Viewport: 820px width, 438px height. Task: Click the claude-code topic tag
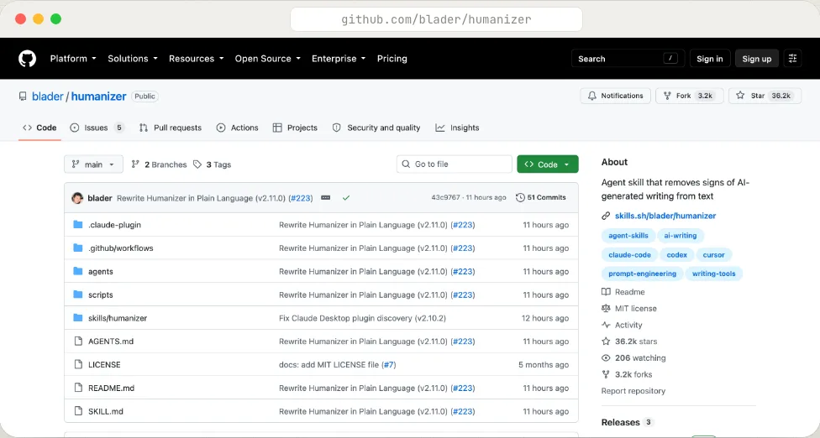coord(629,255)
